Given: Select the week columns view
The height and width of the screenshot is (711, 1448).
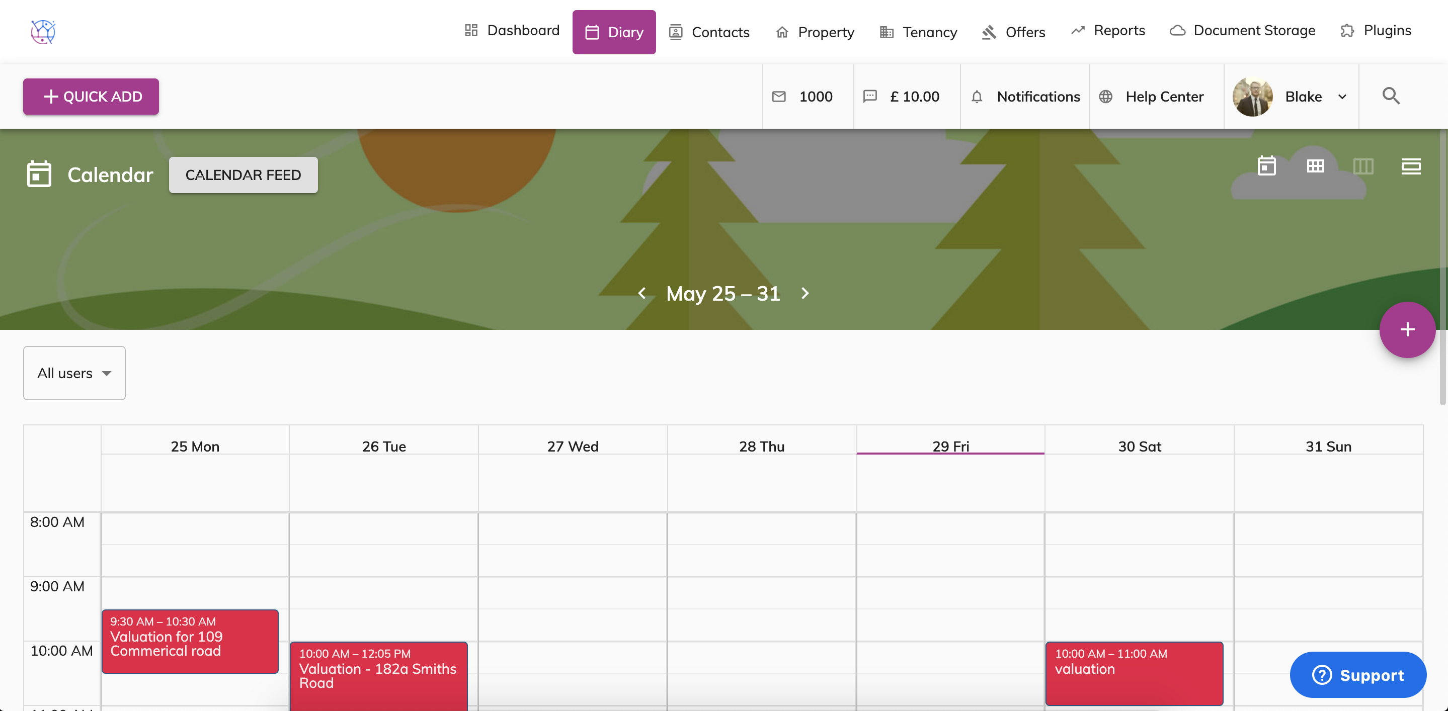Looking at the screenshot, I should tap(1364, 165).
